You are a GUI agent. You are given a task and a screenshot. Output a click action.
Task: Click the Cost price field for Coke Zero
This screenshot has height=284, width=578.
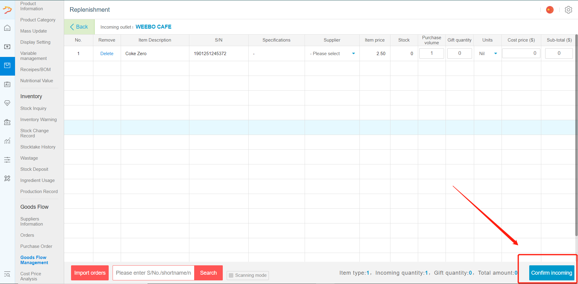(521, 53)
